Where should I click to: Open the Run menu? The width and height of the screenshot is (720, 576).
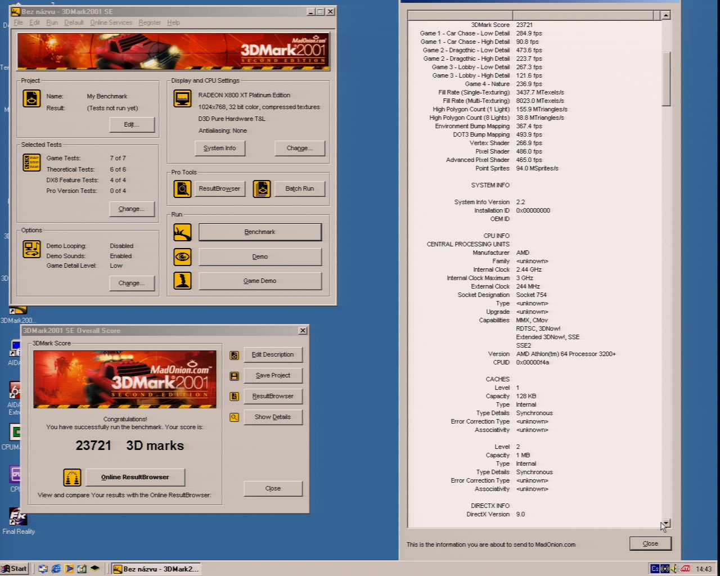[x=52, y=22]
